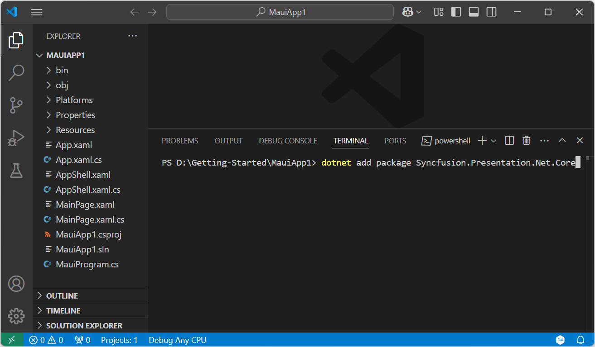Expand the TIMELINE section
The image size is (595, 347).
coord(91,311)
